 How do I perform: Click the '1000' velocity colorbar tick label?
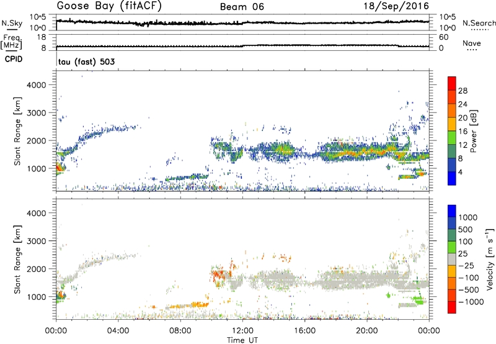click(x=467, y=217)
